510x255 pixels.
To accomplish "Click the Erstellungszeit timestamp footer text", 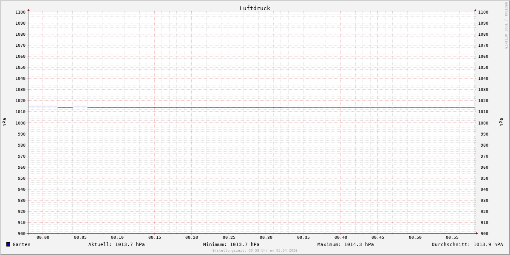I will (x=255, y=250).
